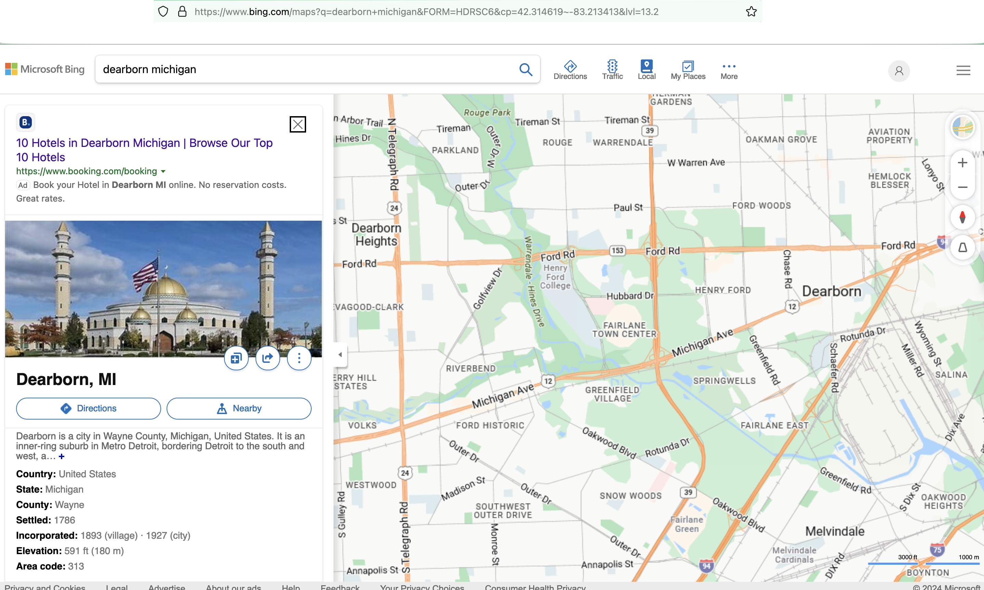Open Your Privacy Choices footer link
Screen dimensions: 984x590
tap(422, 587)
